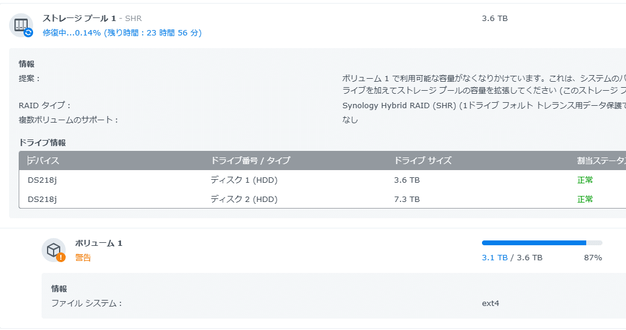This screenshot has height=330, width=626.
Task: Select the ディスク 2 (HDD) row
Action: coord(322,199)
